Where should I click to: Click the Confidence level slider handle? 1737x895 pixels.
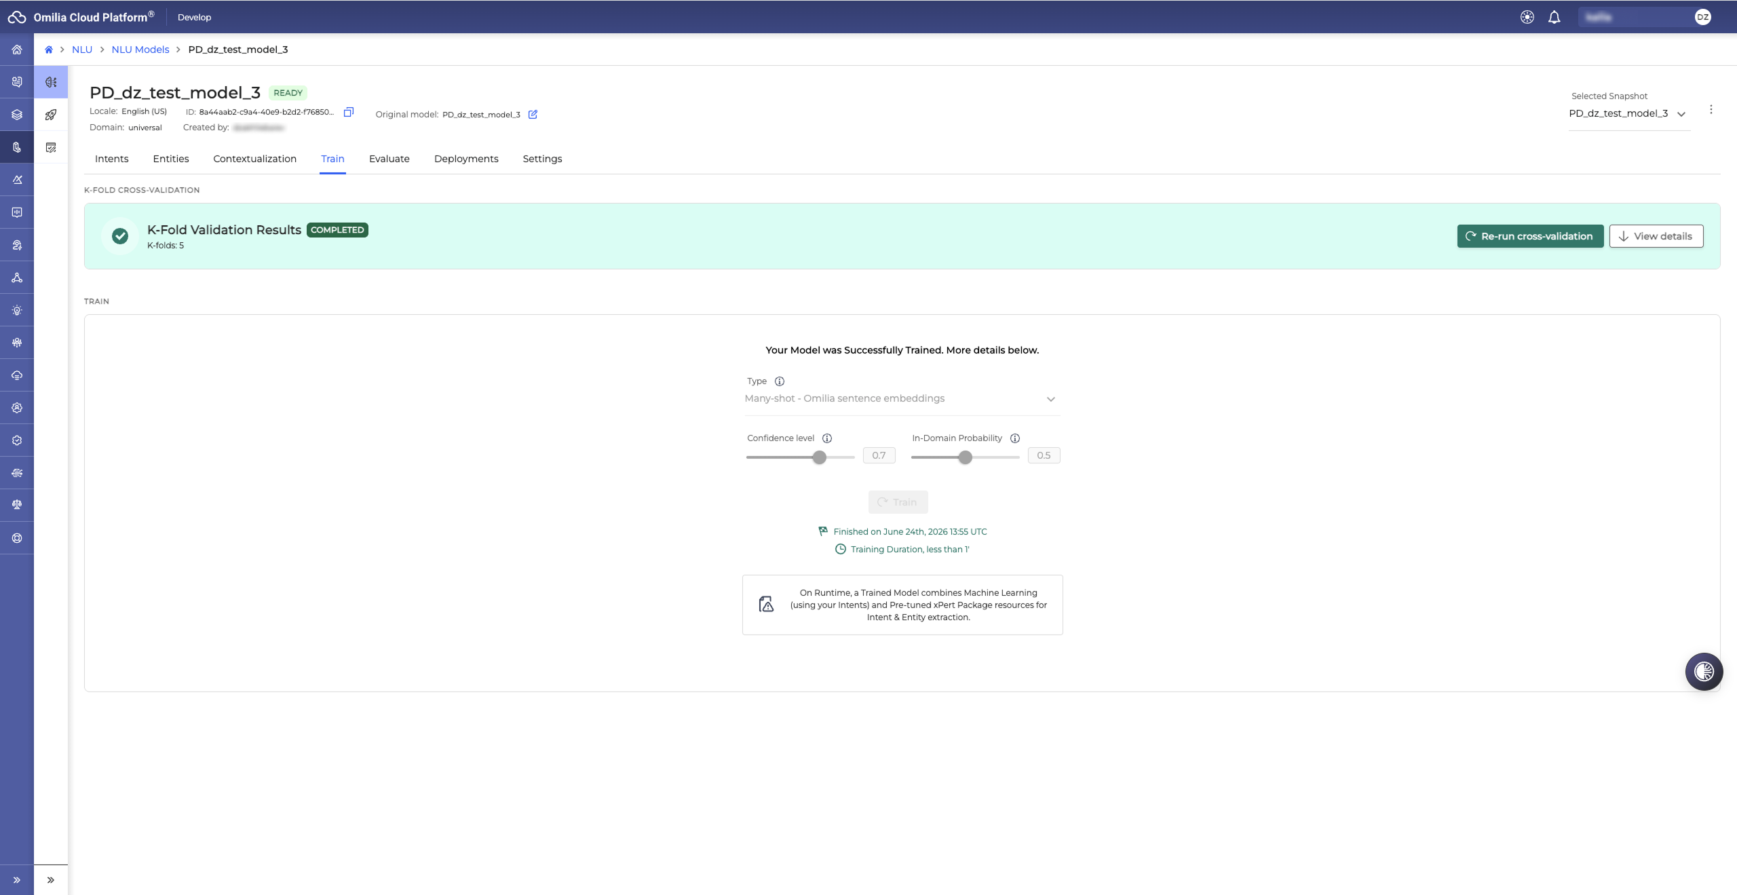point(820,457)
